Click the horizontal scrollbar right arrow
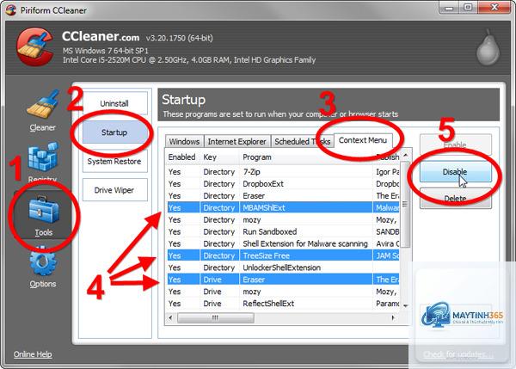Viewport: 516px width, 369px height. tap(393, 317)
